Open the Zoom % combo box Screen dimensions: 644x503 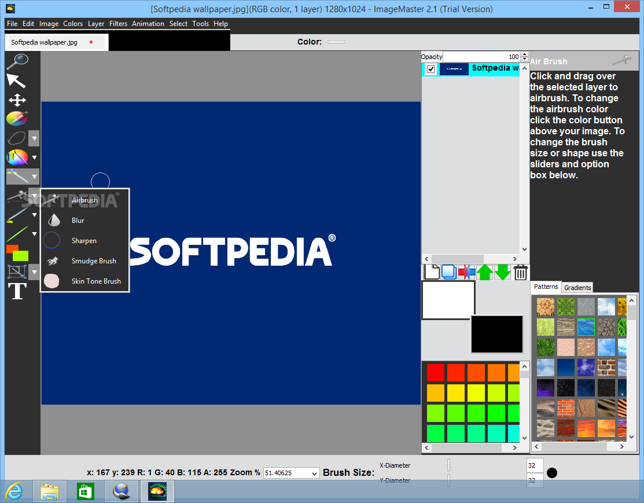[x=291, y=473]
